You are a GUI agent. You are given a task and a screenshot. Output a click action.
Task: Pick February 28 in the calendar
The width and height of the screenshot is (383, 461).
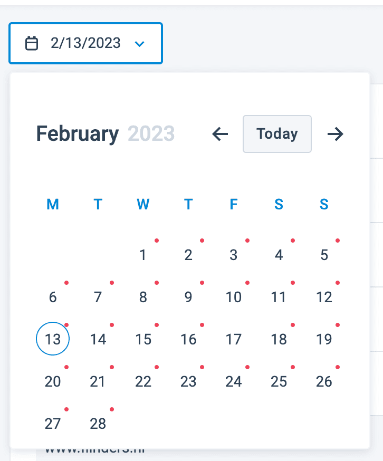coord(98,423)
